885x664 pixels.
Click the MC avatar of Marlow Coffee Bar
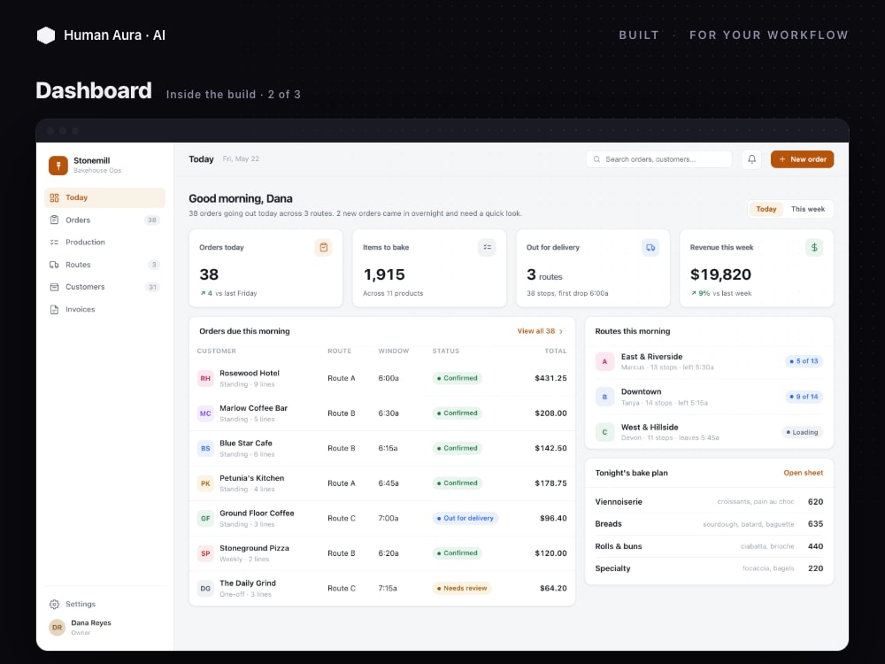coord(205,413)
